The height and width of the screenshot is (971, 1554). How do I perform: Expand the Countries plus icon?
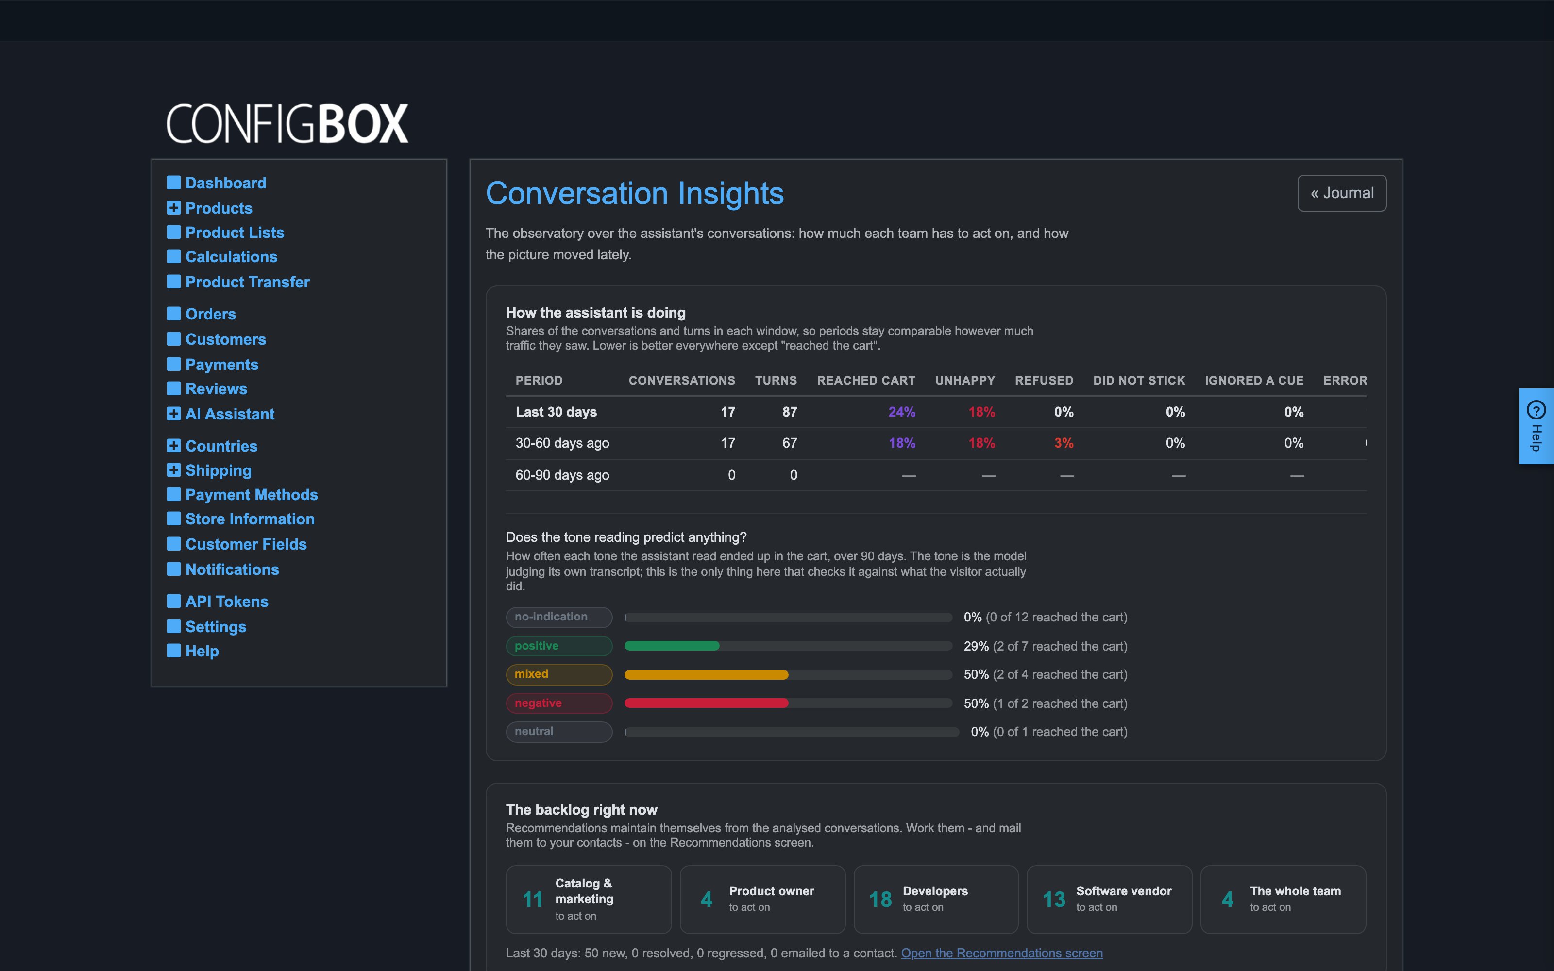pos(173,446)
